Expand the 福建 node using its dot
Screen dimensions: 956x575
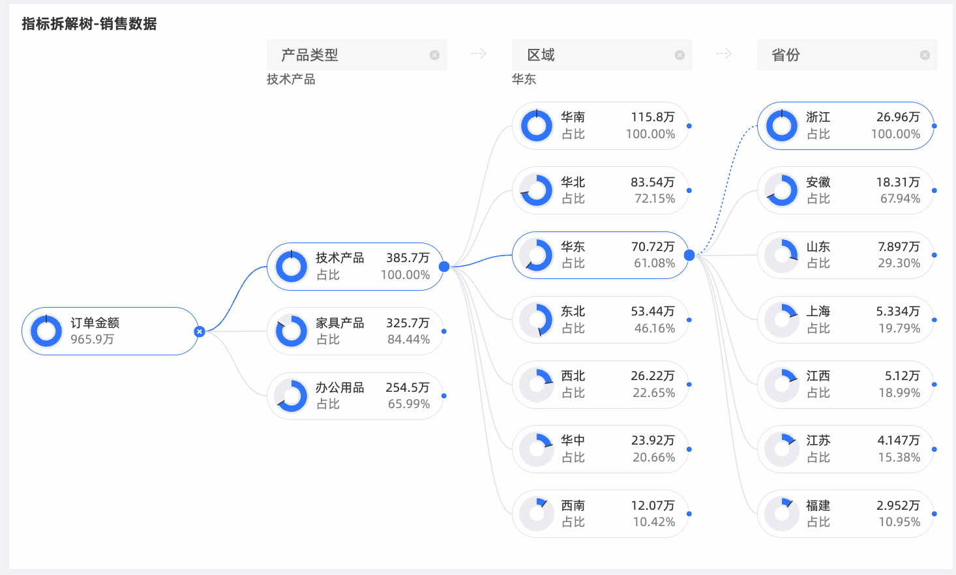click(934, 514)
